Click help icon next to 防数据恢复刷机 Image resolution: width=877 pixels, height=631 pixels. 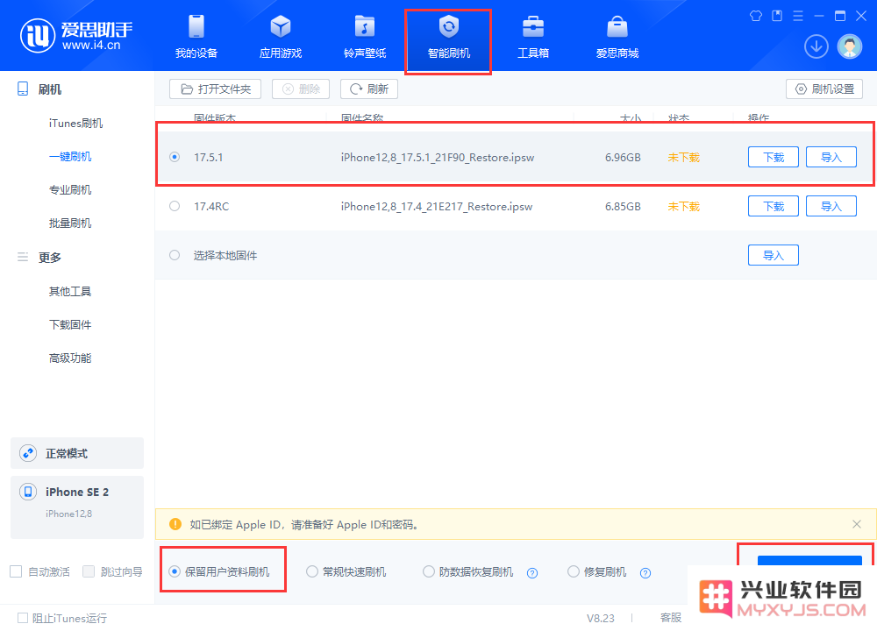click(532, 573)
